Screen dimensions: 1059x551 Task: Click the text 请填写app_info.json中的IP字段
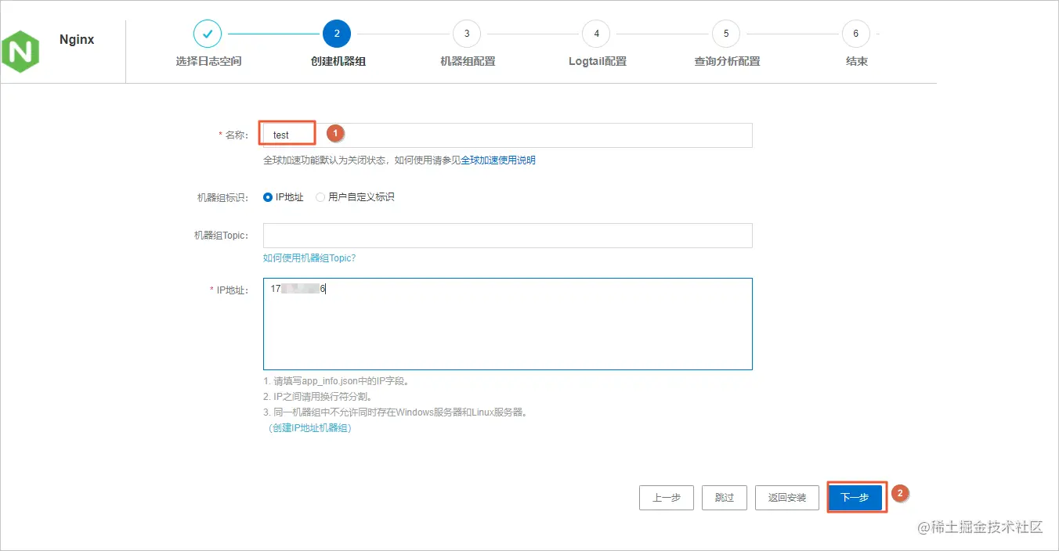[342, 381]
